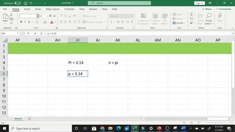This screenshot has height=132, width=235.
Task: Open Cell Styles gallery
Action: tap(165, 19)
